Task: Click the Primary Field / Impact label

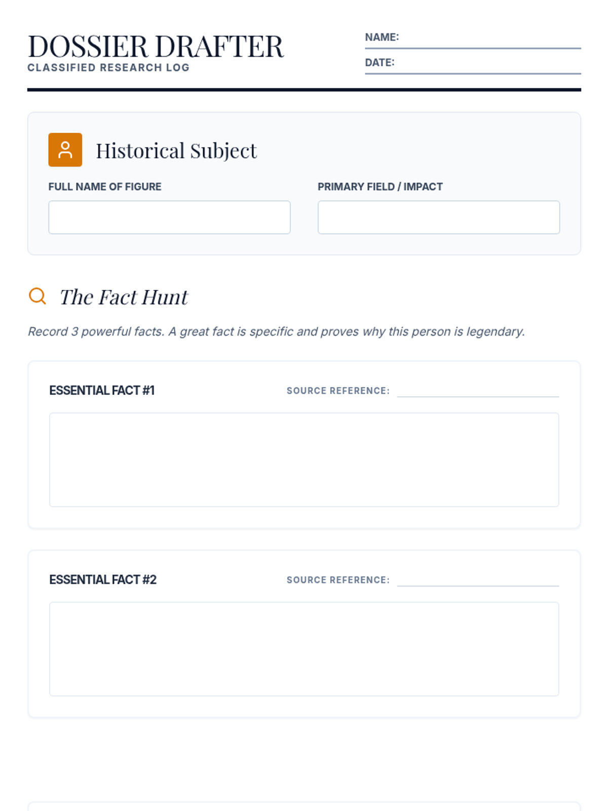Action: coord(380,187)
